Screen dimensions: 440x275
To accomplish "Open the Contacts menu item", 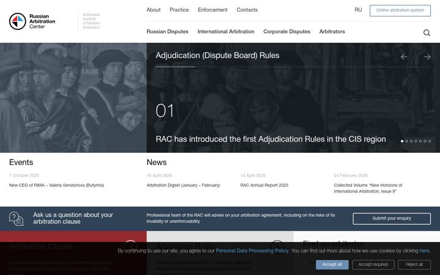I will [x=247, y=10].
